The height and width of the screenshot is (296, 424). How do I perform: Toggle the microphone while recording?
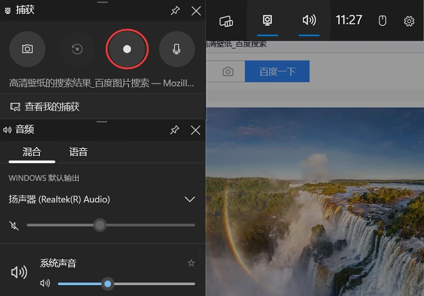(177, 49)
